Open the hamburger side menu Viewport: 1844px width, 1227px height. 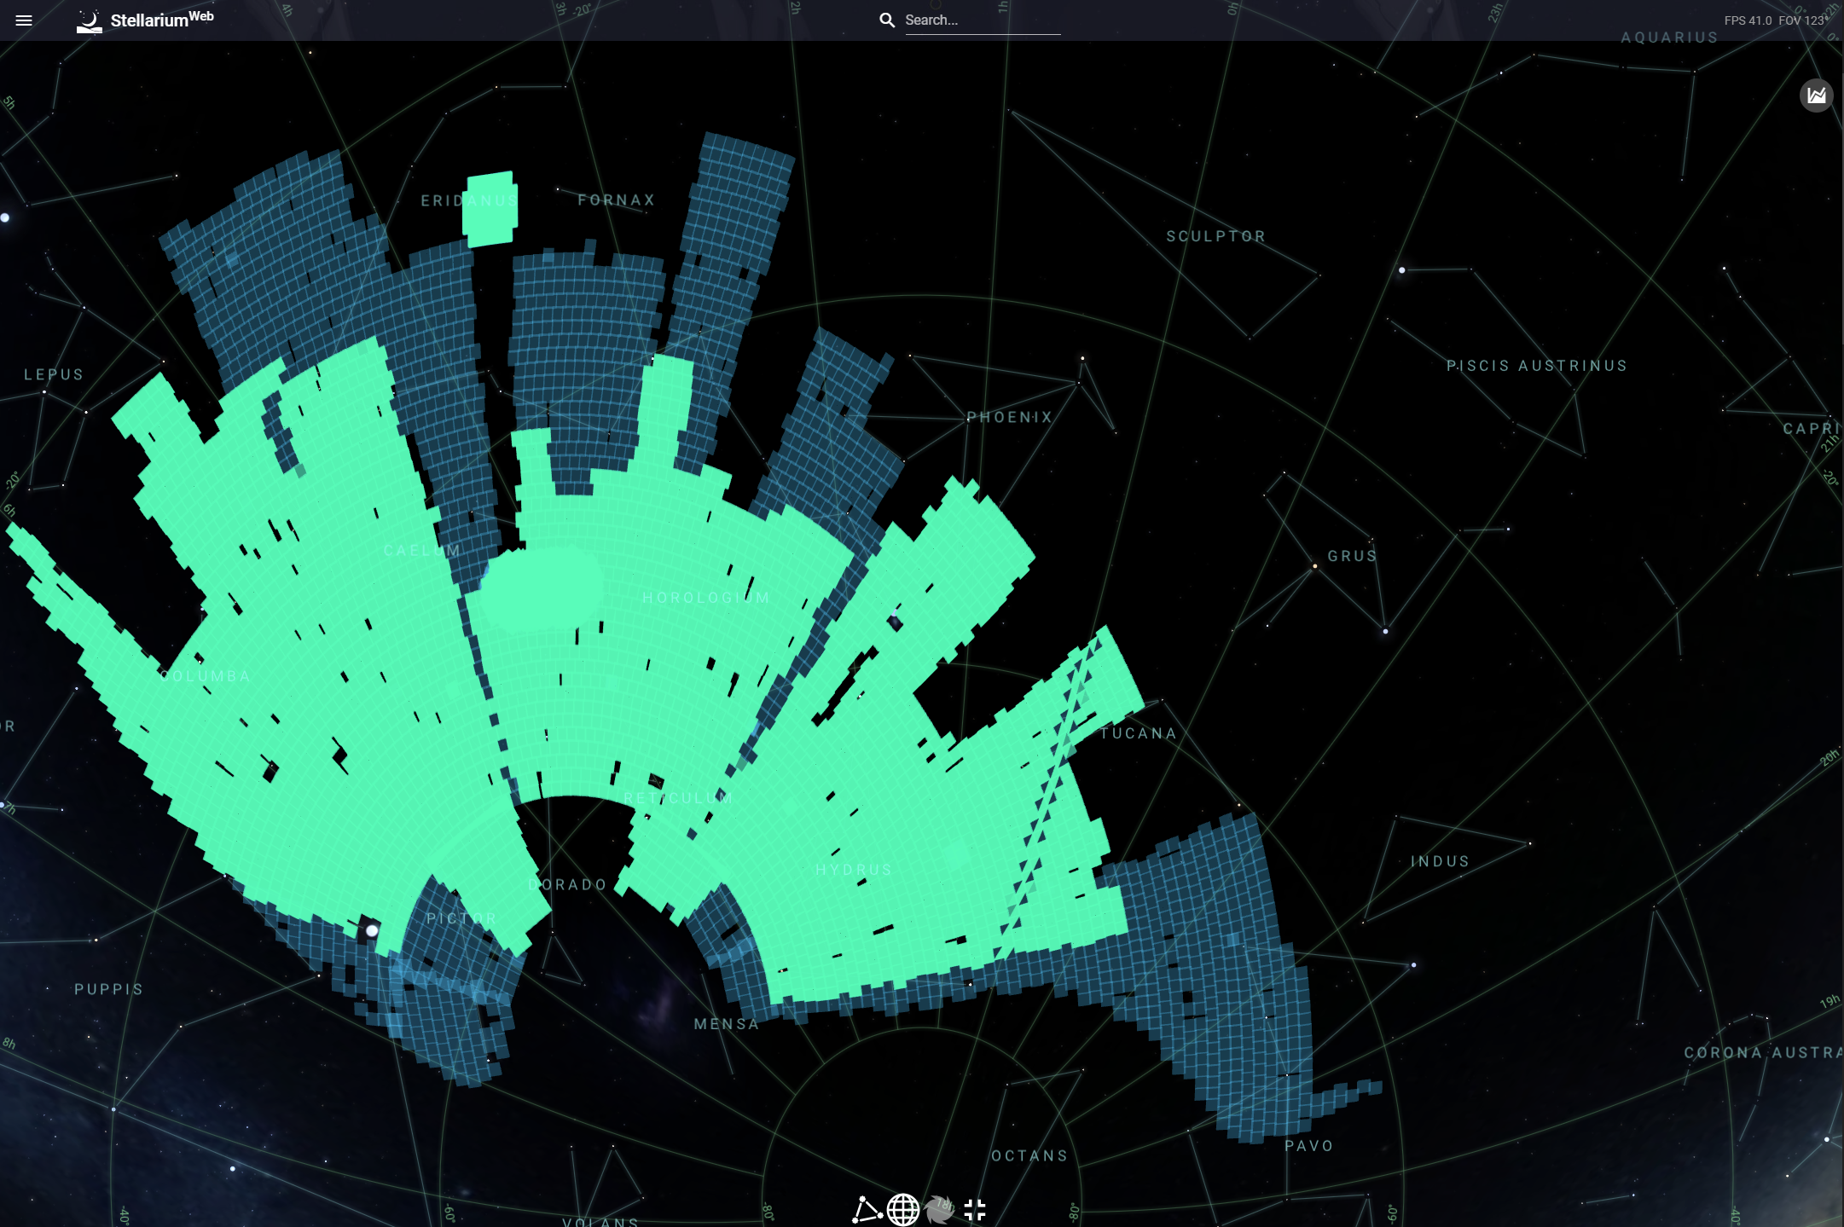(24, 20)
